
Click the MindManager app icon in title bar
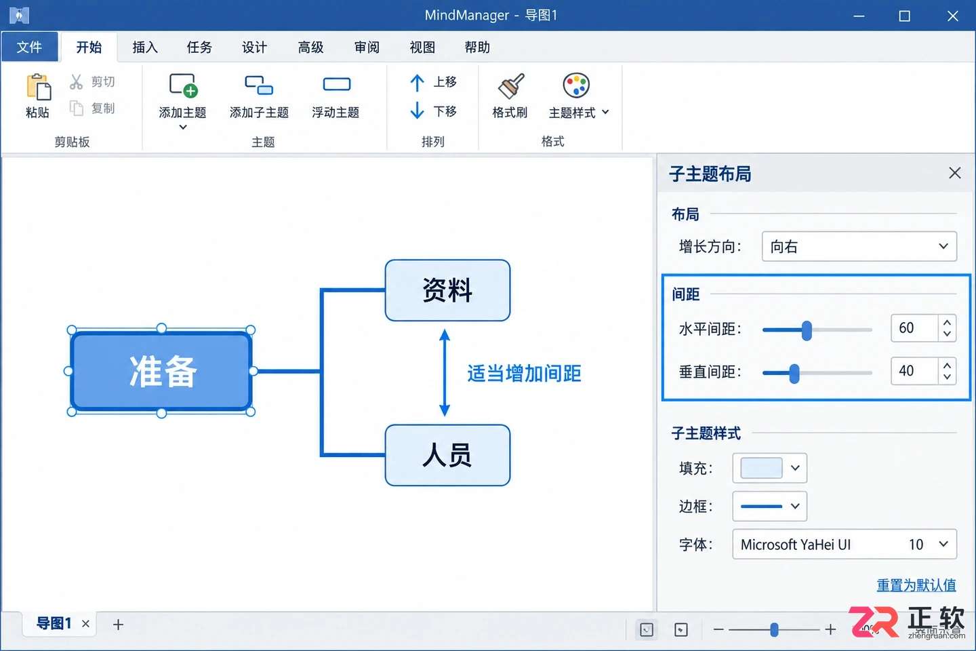pyautogui.click(x=19, y=15)
